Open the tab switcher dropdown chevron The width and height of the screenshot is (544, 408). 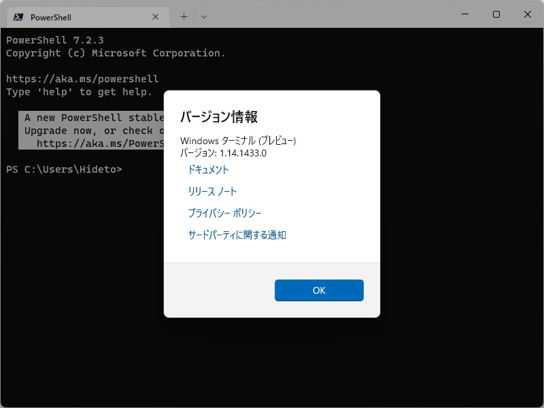[203, 16]
